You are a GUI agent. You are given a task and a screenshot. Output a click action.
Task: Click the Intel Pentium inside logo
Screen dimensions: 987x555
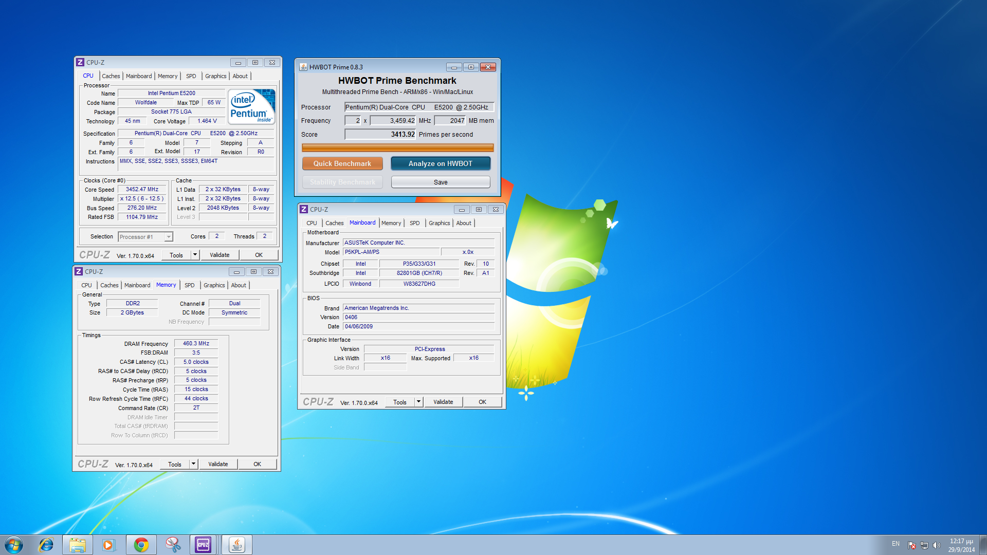coord(252,106)
